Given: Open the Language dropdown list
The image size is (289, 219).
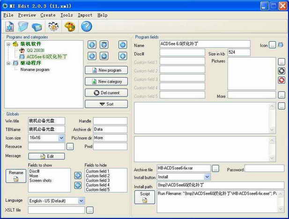Looking at the screenshot, I should point(82,201).
